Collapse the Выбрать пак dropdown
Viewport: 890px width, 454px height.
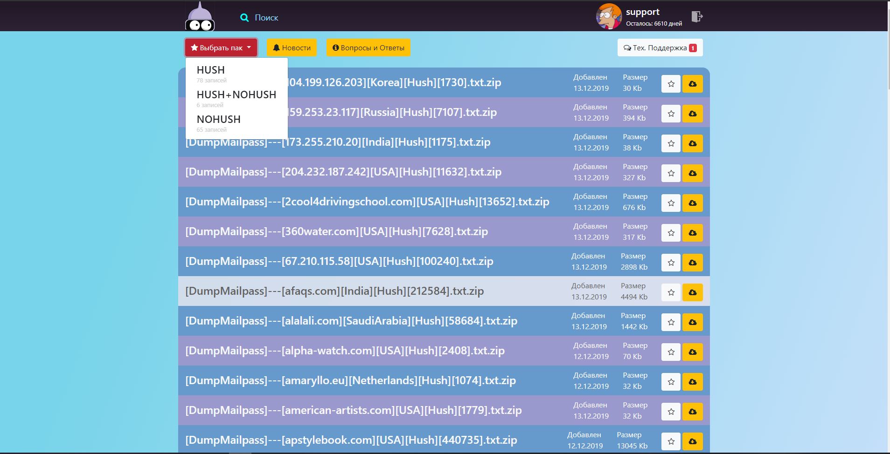[221, 47]
